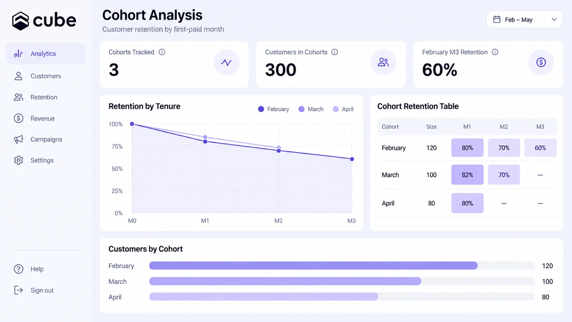The height and width of the screenshot is (322, 572).
Task: Select the March M1 chart data point
Action: tap(205, 138)
